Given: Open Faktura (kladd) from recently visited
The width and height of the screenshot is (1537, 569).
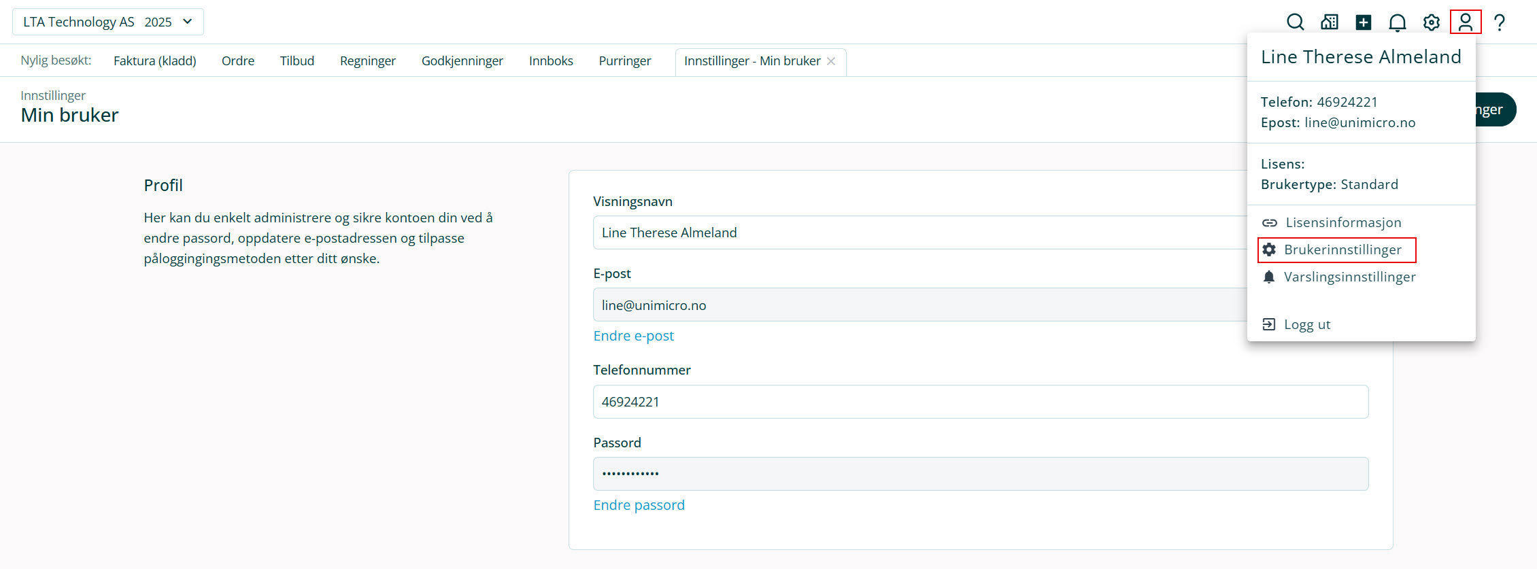Looking at the screenshot, I should [154, 61].
